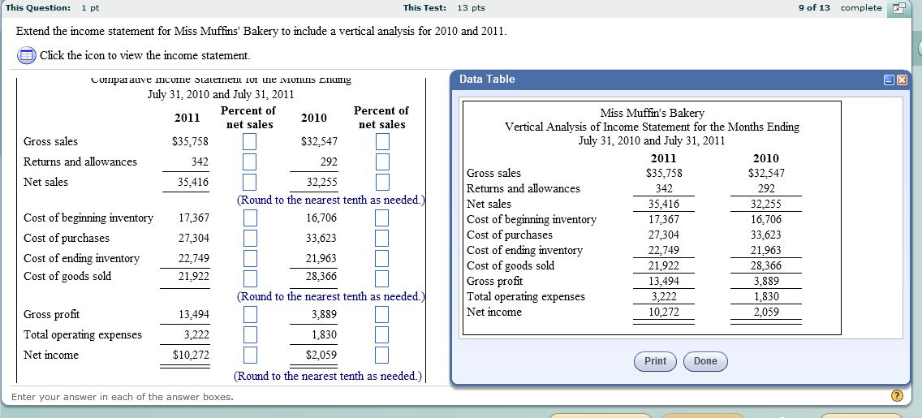Select Gross profit 2010 percent box

382,315
